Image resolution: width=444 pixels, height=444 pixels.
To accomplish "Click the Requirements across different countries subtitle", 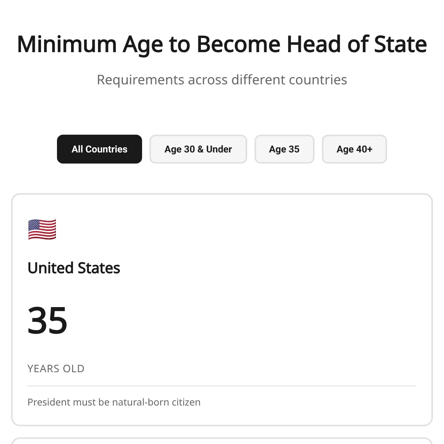I will [x=222, y=80].
